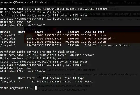Open 'Why i can't create a new partition' link

click(x=61, y=90)
